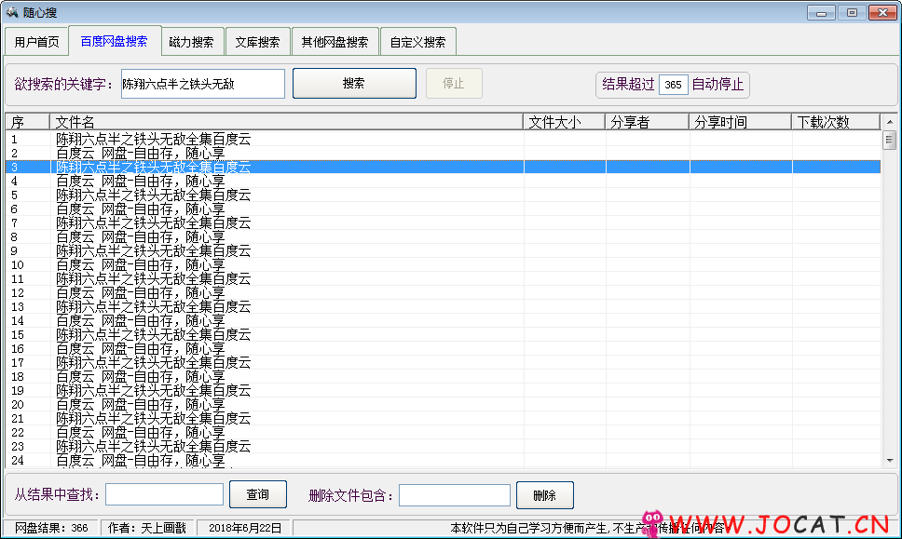902x539 pixels.
Task: Select result row number 5
Action: (x=443, y=195)
